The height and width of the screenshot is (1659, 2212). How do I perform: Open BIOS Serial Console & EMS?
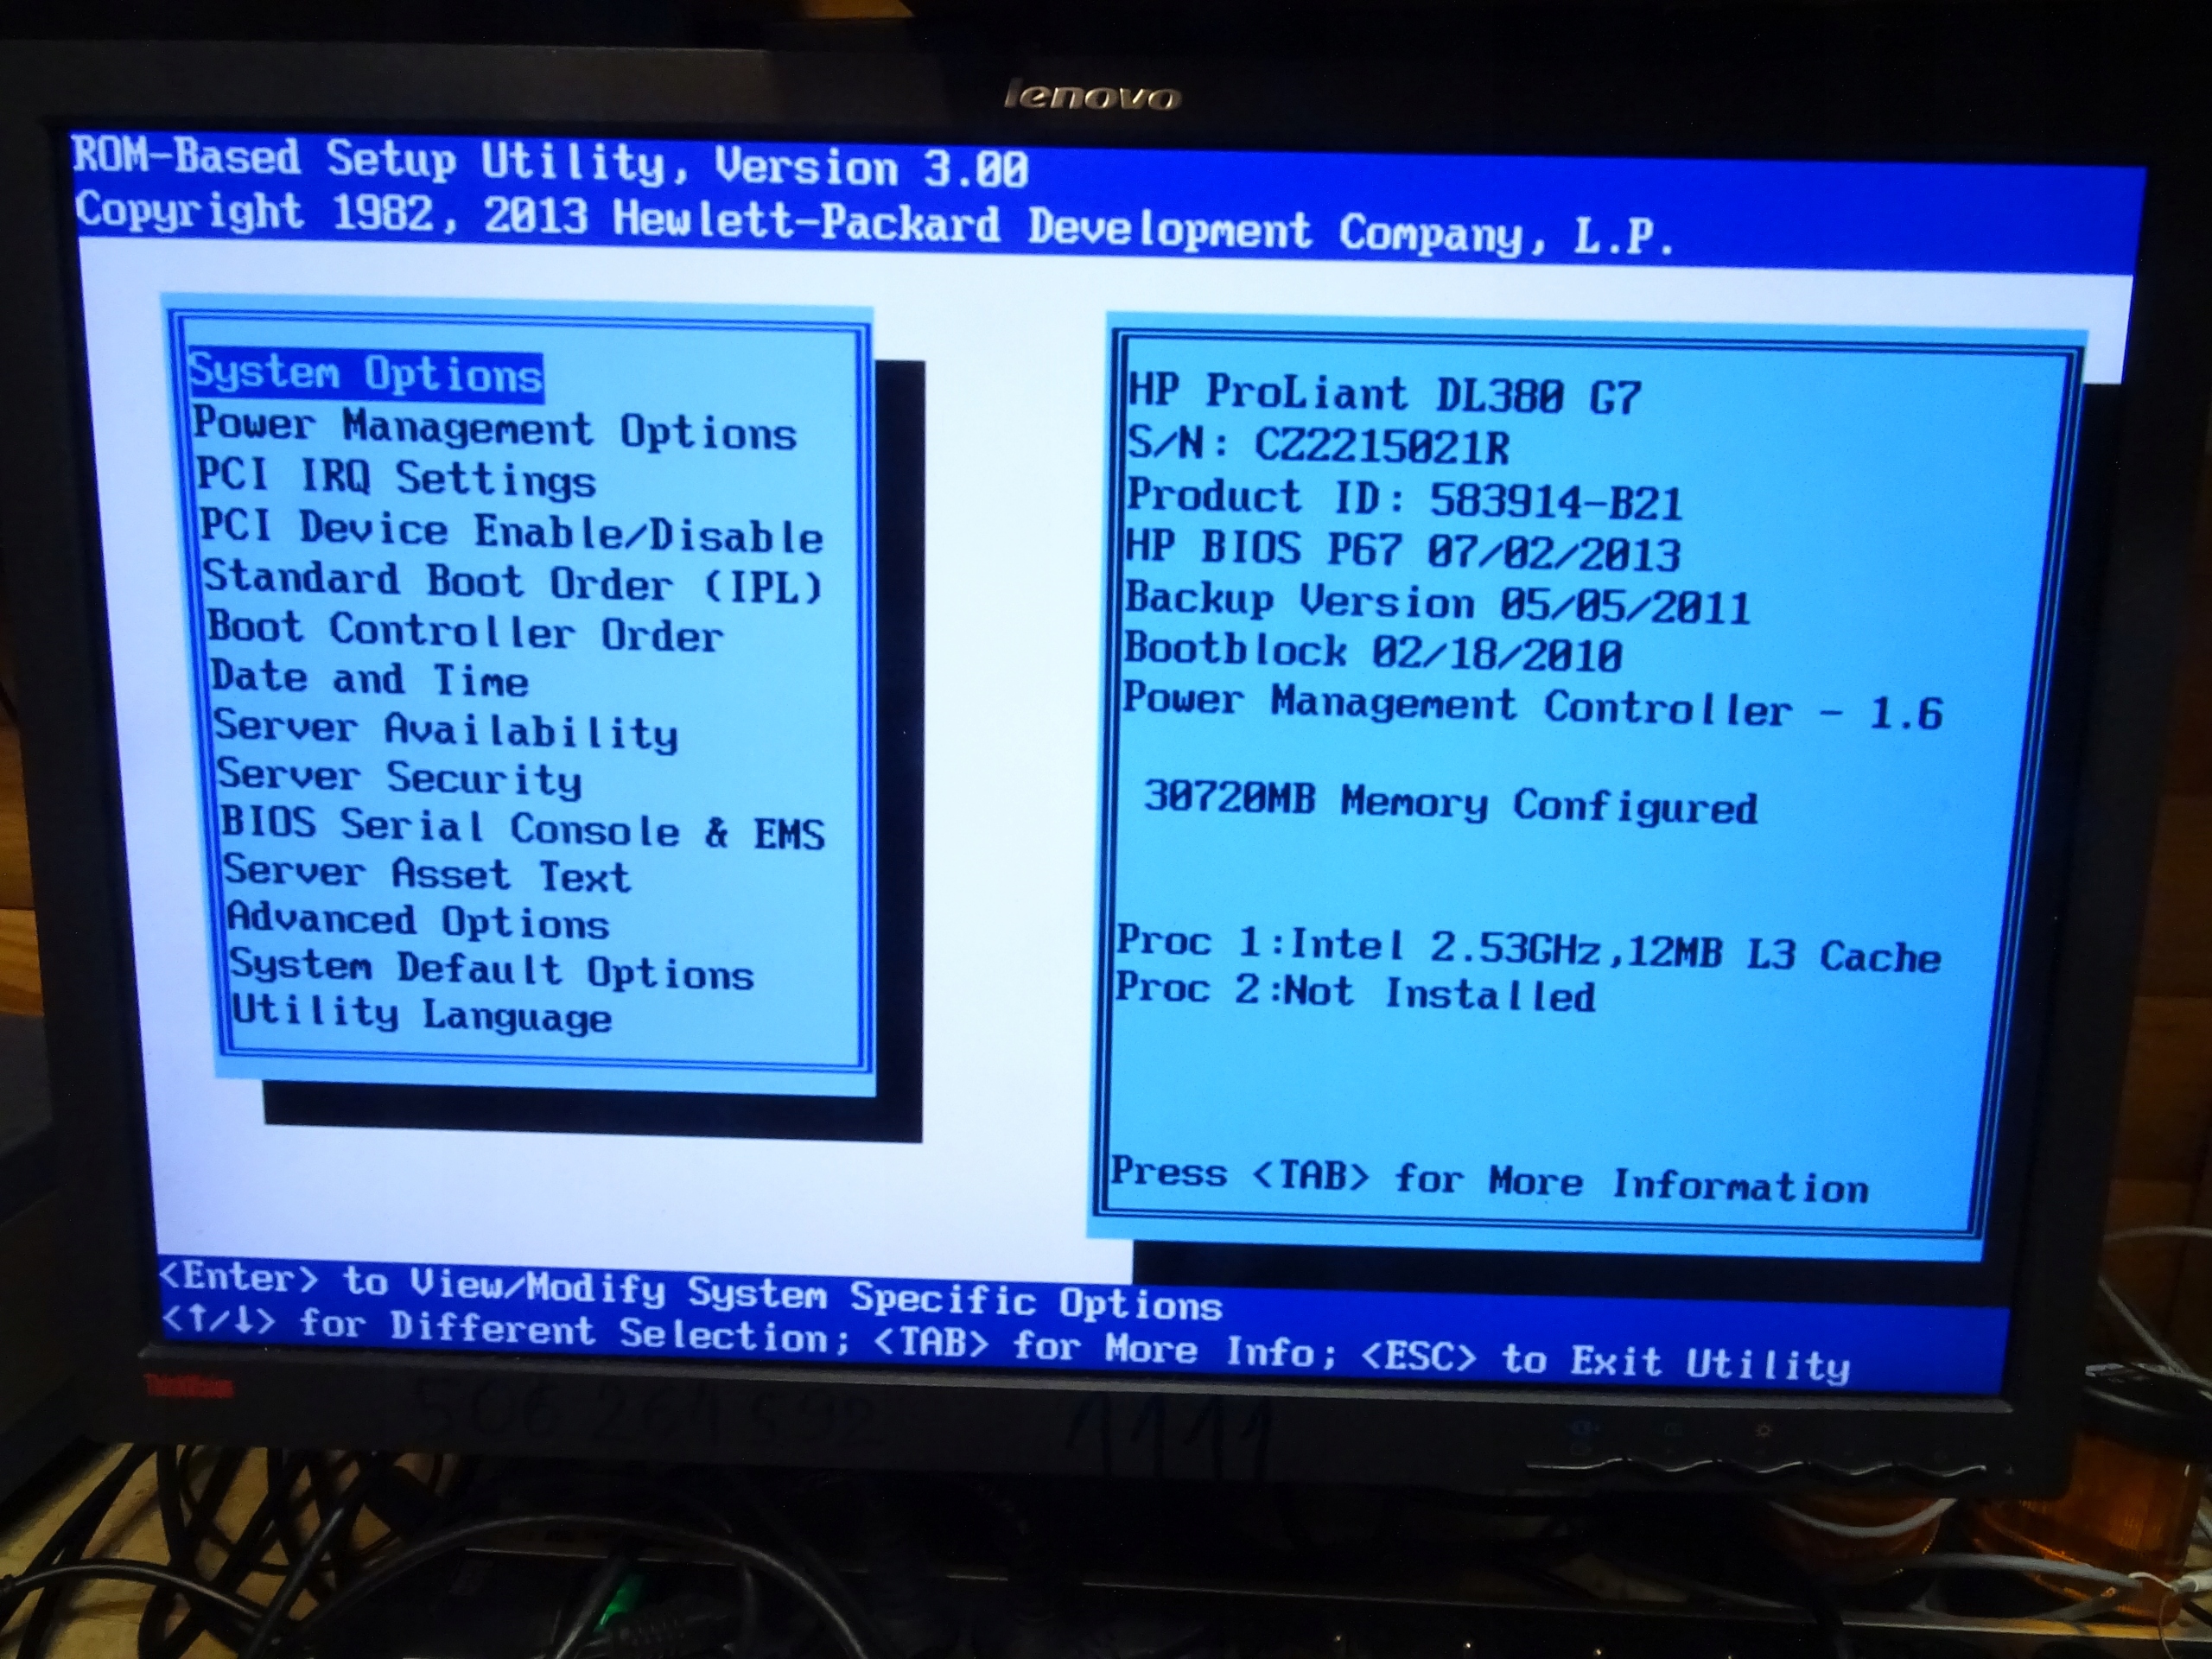[x=522, y=829]
